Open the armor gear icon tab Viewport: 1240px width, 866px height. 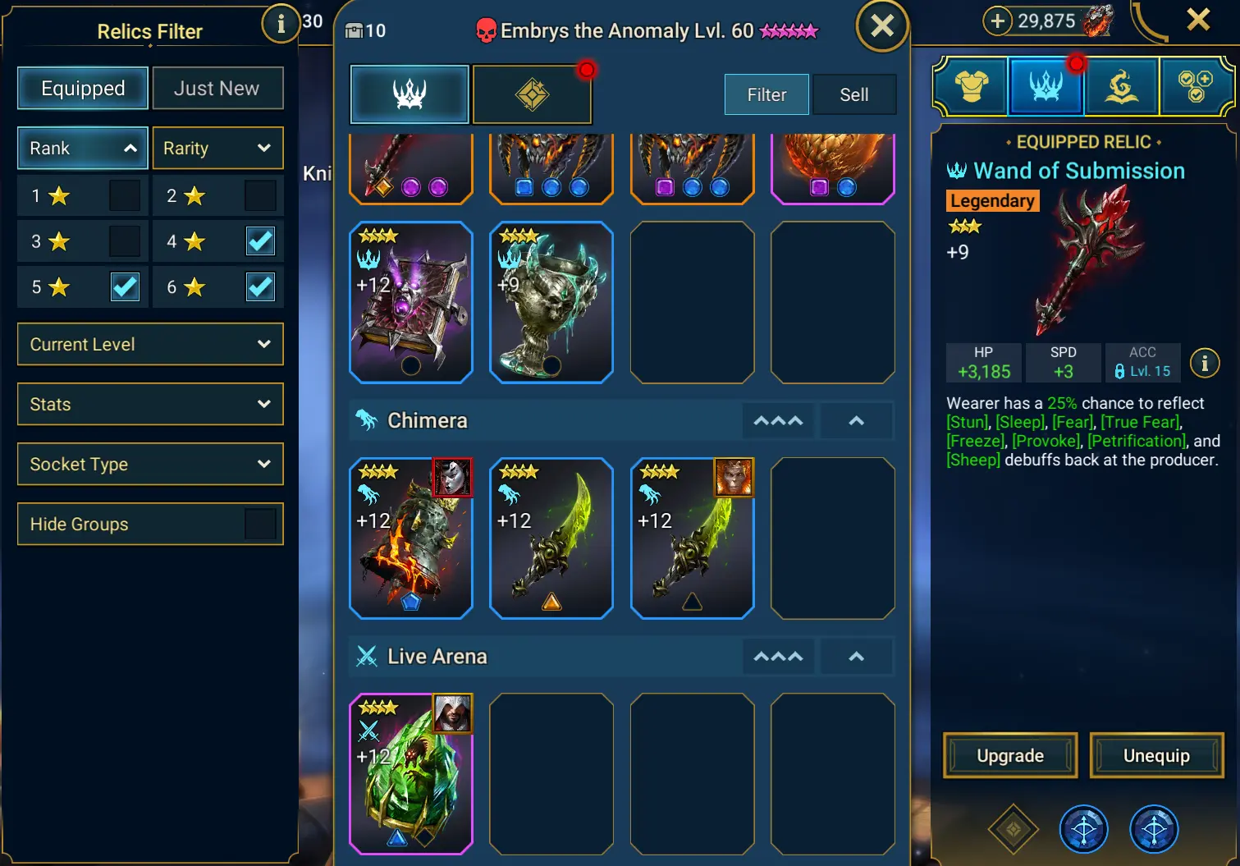[x=971, y=85]
